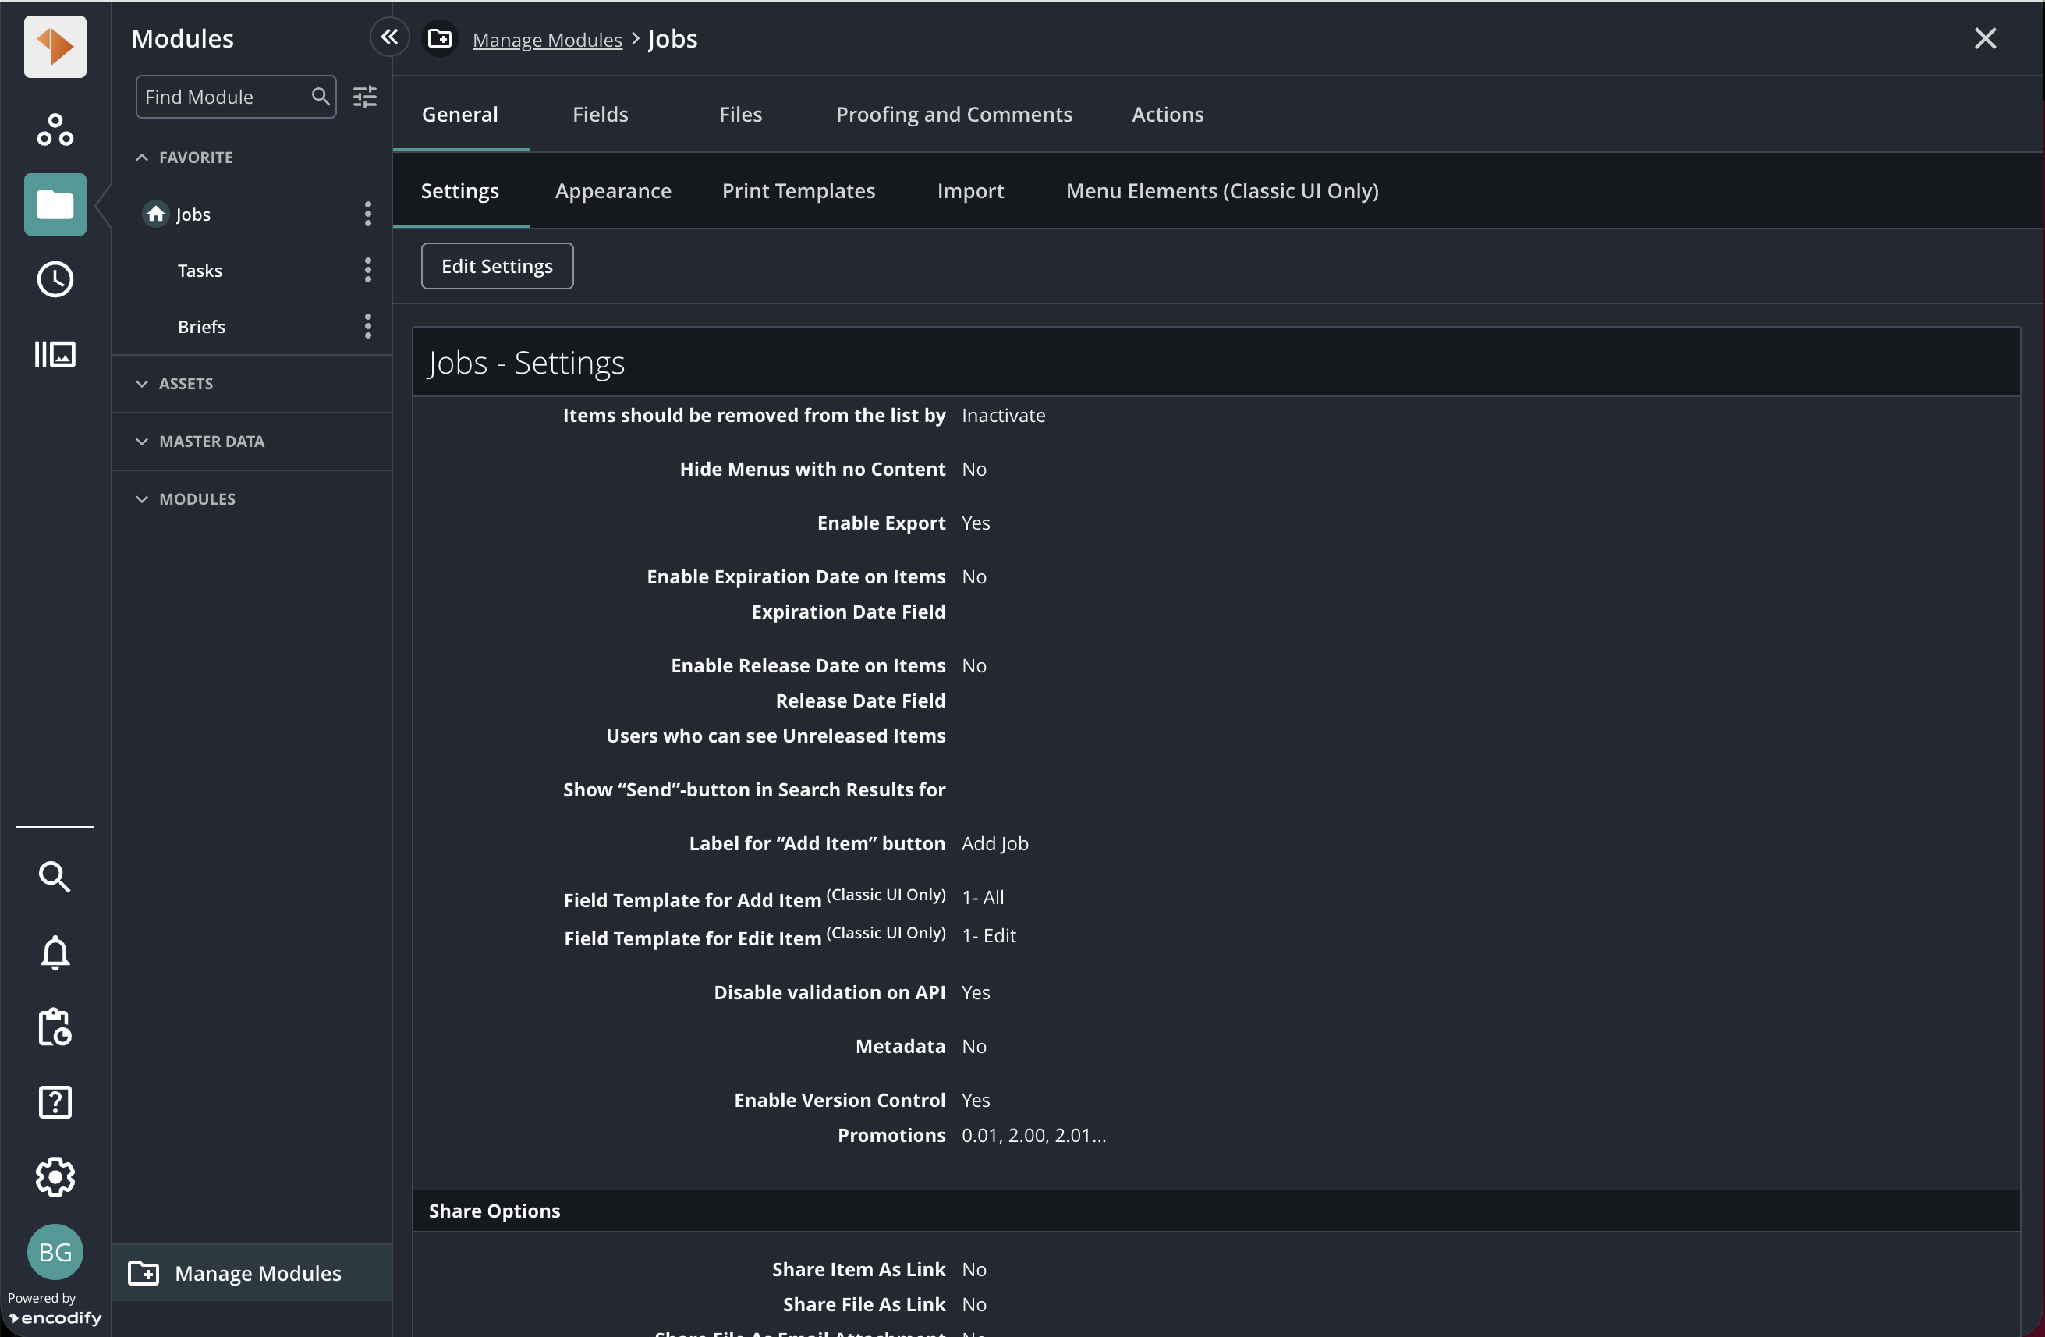Click the Jobs - Settings heading
Screen dimensions: 2045x1337
click(x=526, y=363)
